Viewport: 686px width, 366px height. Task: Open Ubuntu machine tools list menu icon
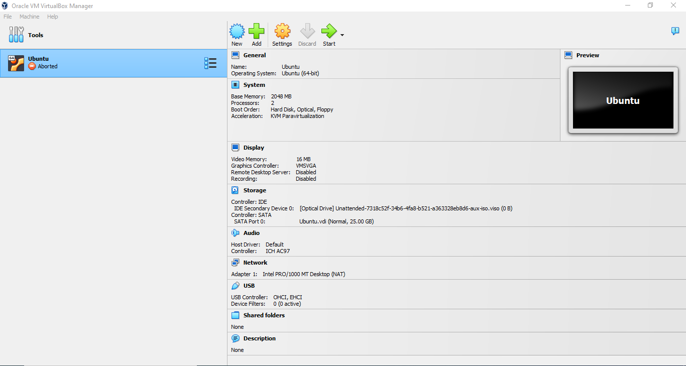pos(210,63)
